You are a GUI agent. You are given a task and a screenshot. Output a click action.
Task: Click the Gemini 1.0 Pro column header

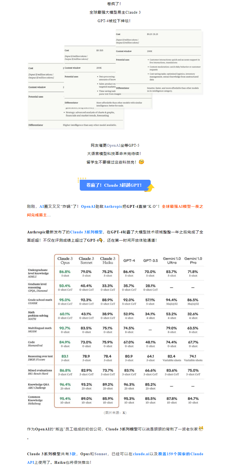[193, 261]
